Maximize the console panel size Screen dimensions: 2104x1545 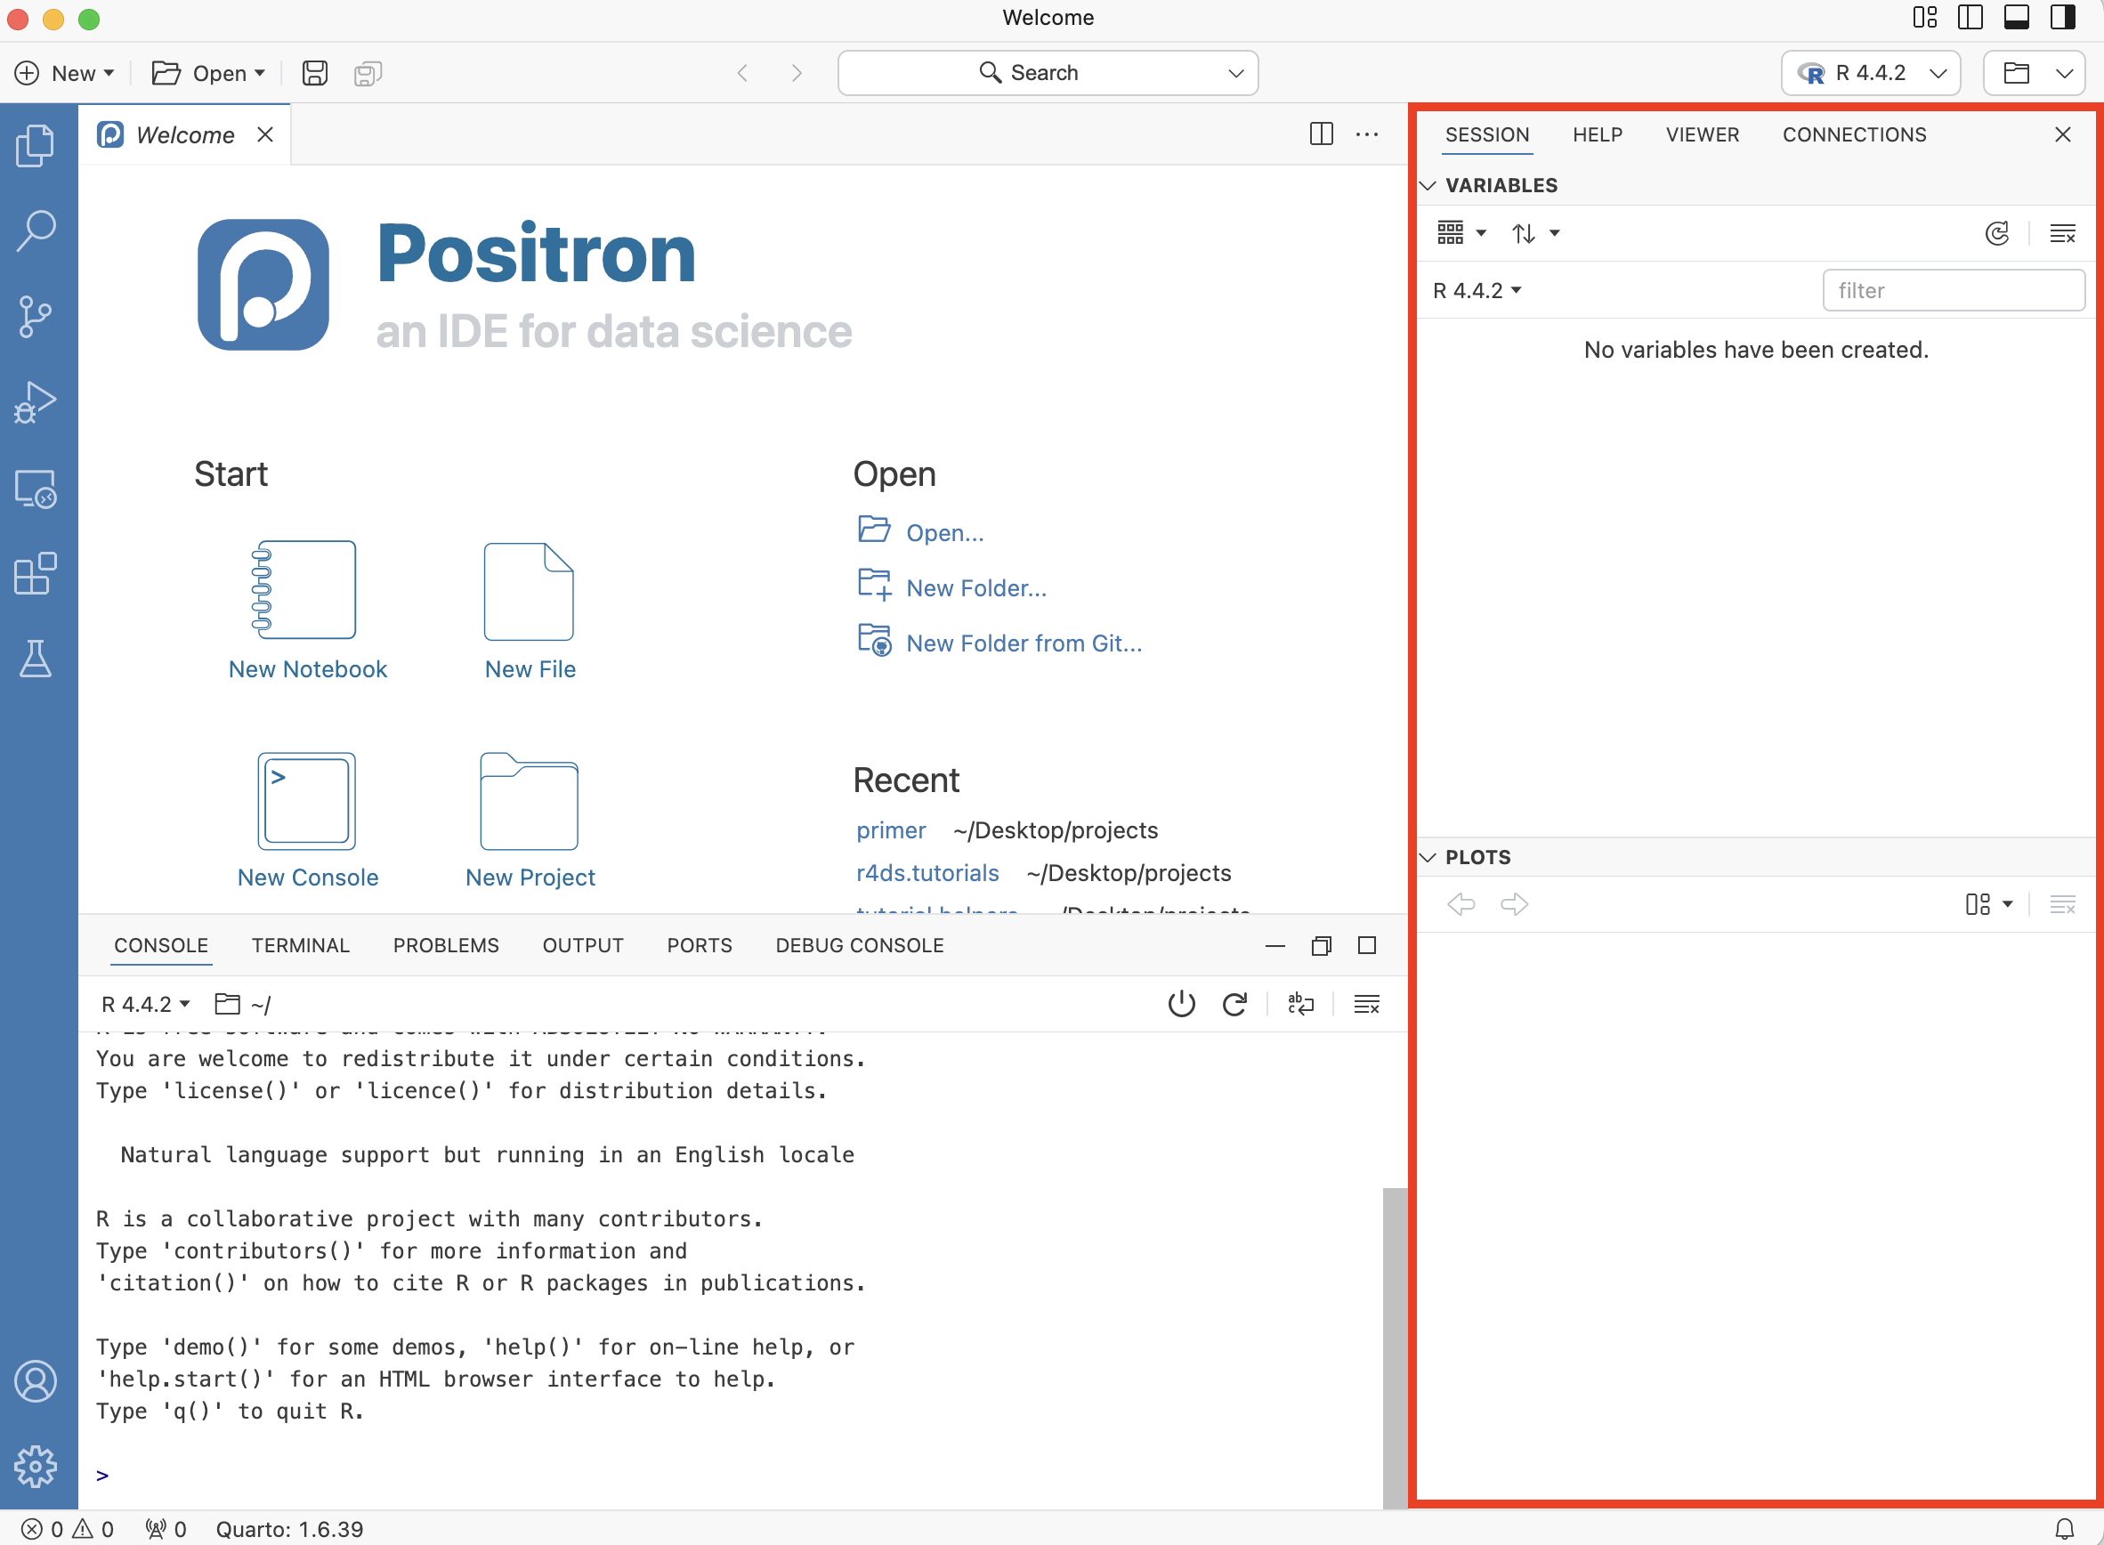1367,945
